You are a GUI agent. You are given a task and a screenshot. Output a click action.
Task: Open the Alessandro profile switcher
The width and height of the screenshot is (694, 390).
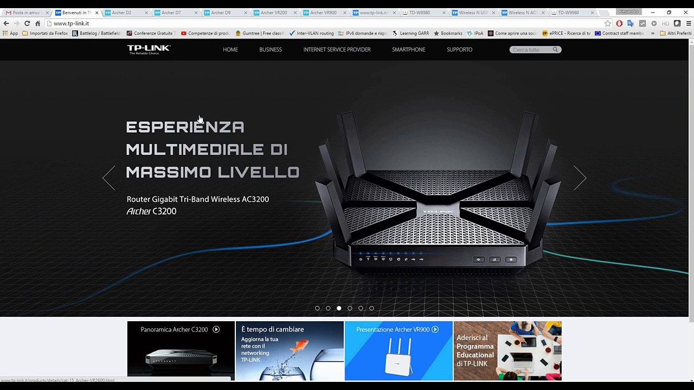click(628, 11)
